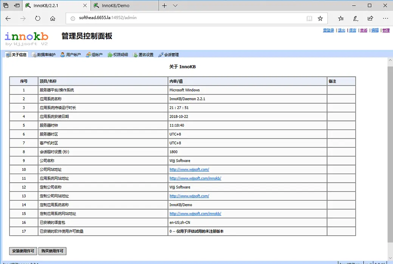Viewport: 393px width, 264px height.
Task: Click the install date 2018-10-22
Action: click(x=179, y=117)
